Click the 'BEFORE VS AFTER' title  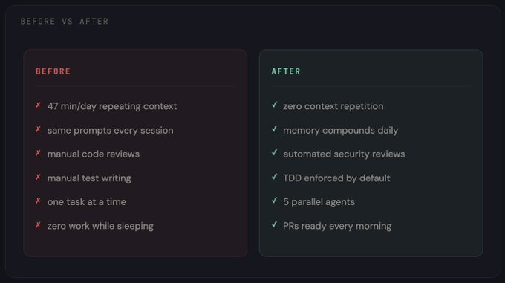pyautogui.click(x=65, y=22)
